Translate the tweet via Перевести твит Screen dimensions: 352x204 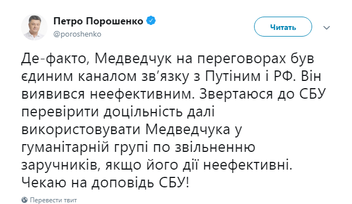54,200
